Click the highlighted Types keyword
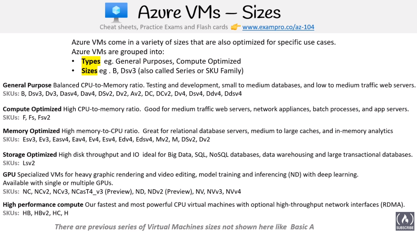This screenshot has height=234, width=417. tap(91, 61)
